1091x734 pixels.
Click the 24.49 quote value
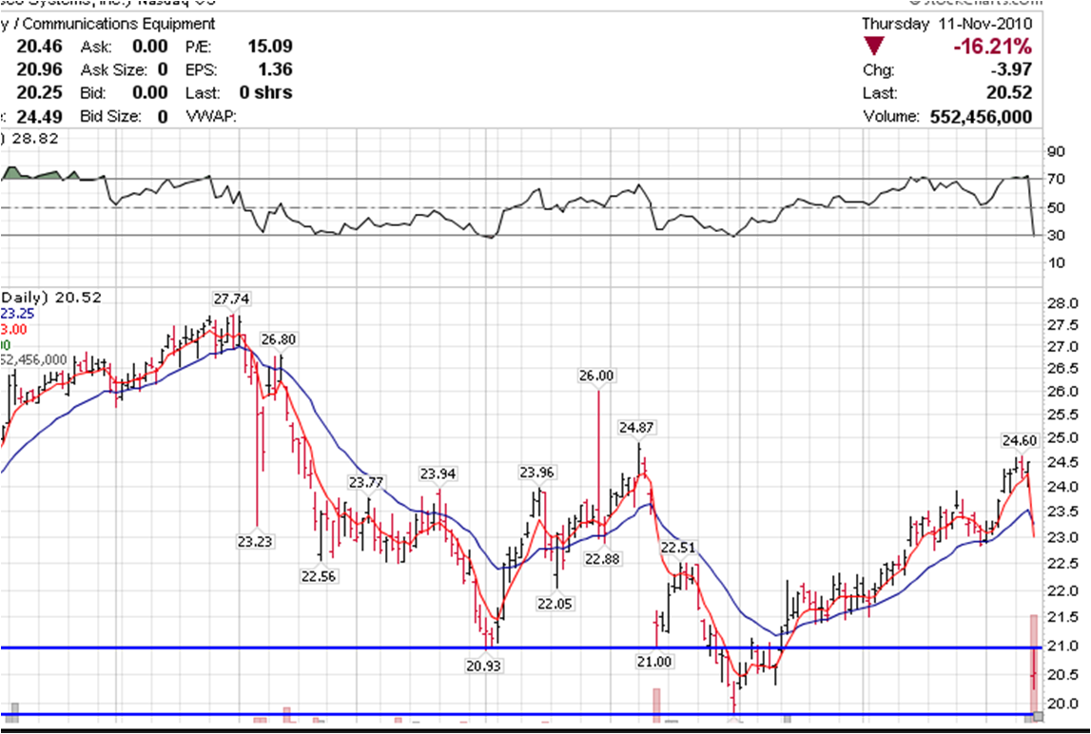39,116
